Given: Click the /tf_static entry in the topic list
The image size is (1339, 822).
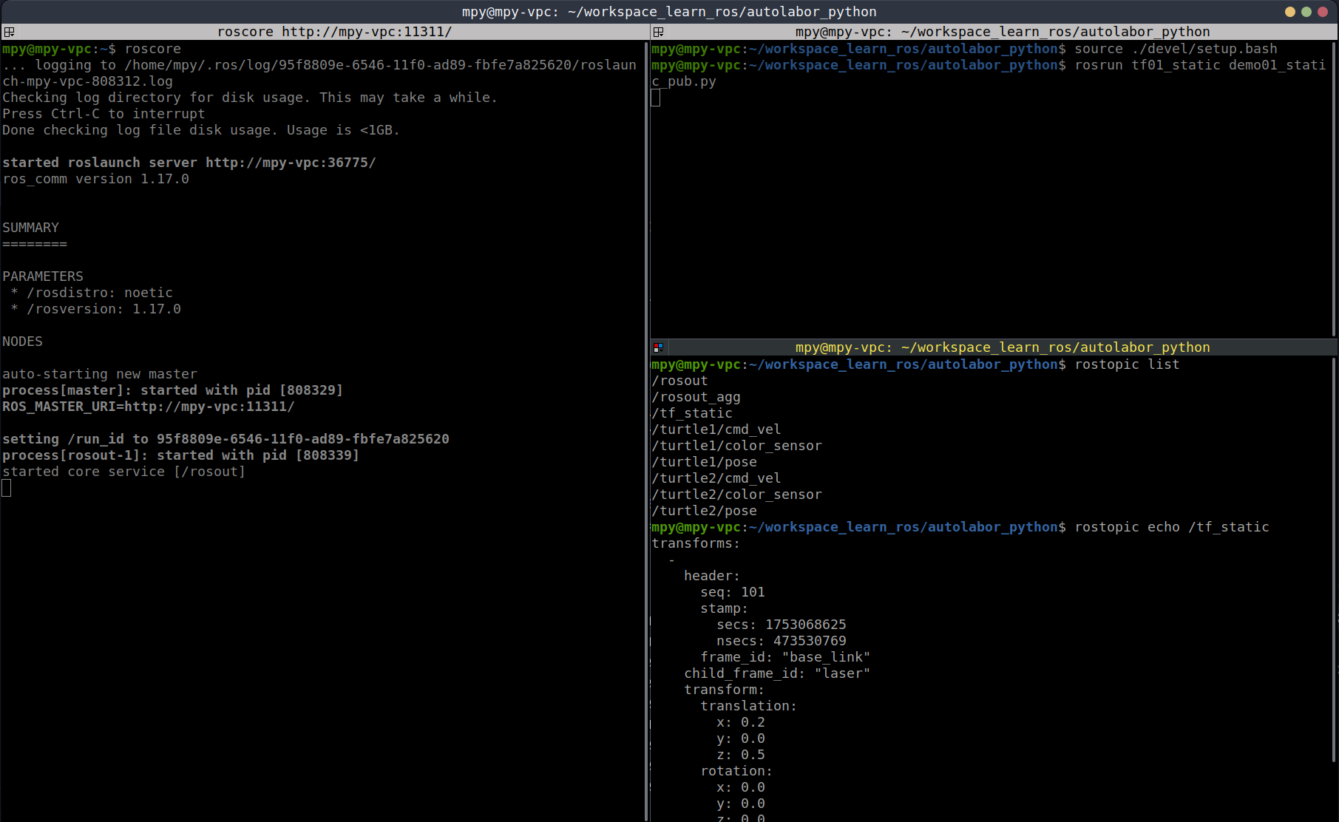Looking at the screenshot, I should [x=692, y=413].
